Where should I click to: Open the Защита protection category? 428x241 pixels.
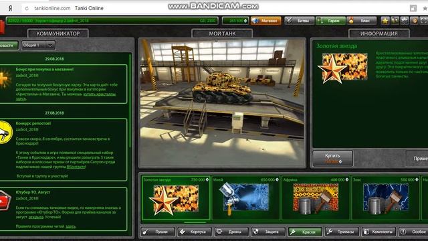point(268,232)
